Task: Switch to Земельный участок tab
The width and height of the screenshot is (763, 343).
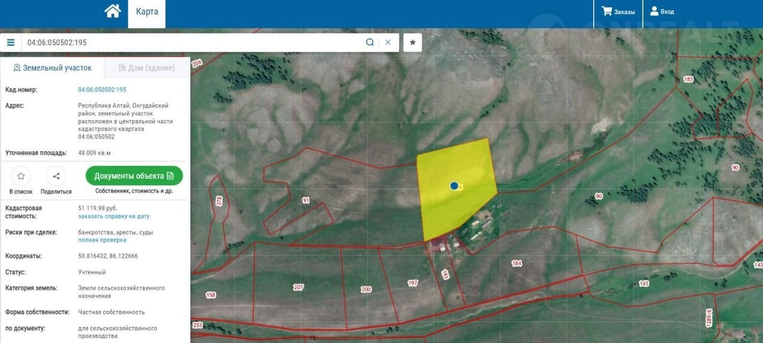Action: coord(52,68)
